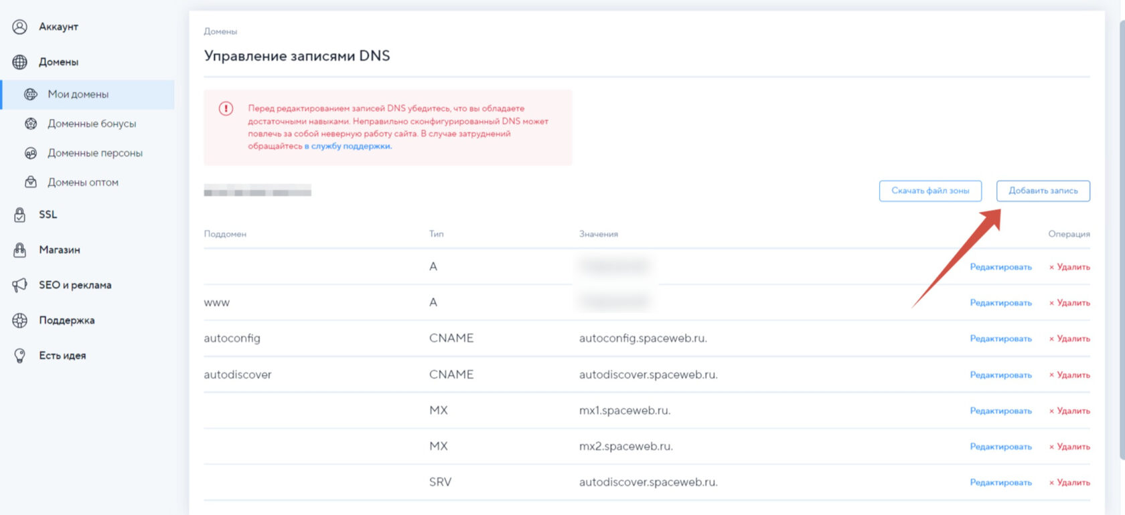Delete the SRV autodiscover record
Viewport: 1125px width, 515px height.
[x=1069, y=483]
